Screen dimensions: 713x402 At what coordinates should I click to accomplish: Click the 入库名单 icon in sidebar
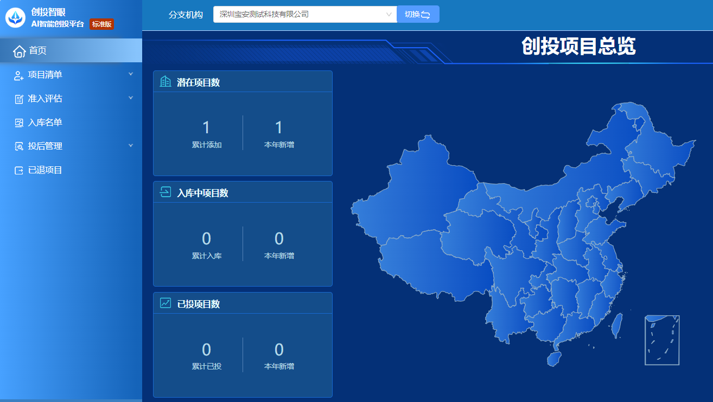pyautogui.click(x=19, y=123)
